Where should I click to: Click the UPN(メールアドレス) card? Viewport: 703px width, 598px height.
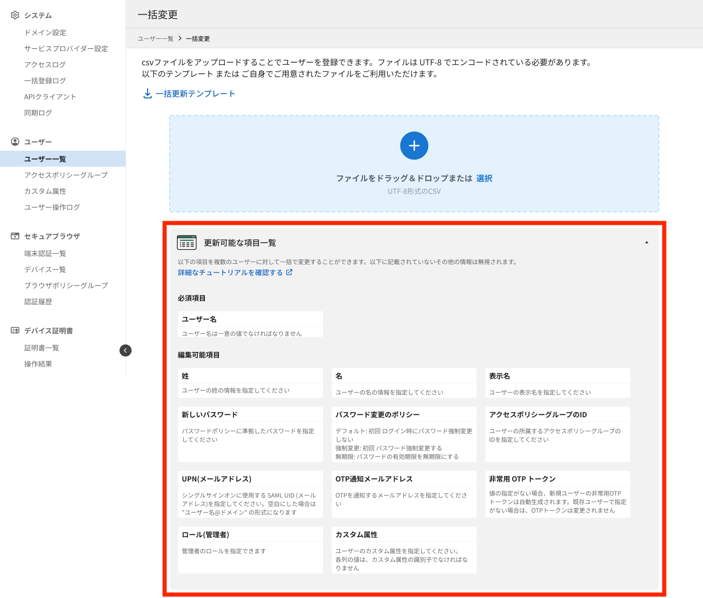251,494
